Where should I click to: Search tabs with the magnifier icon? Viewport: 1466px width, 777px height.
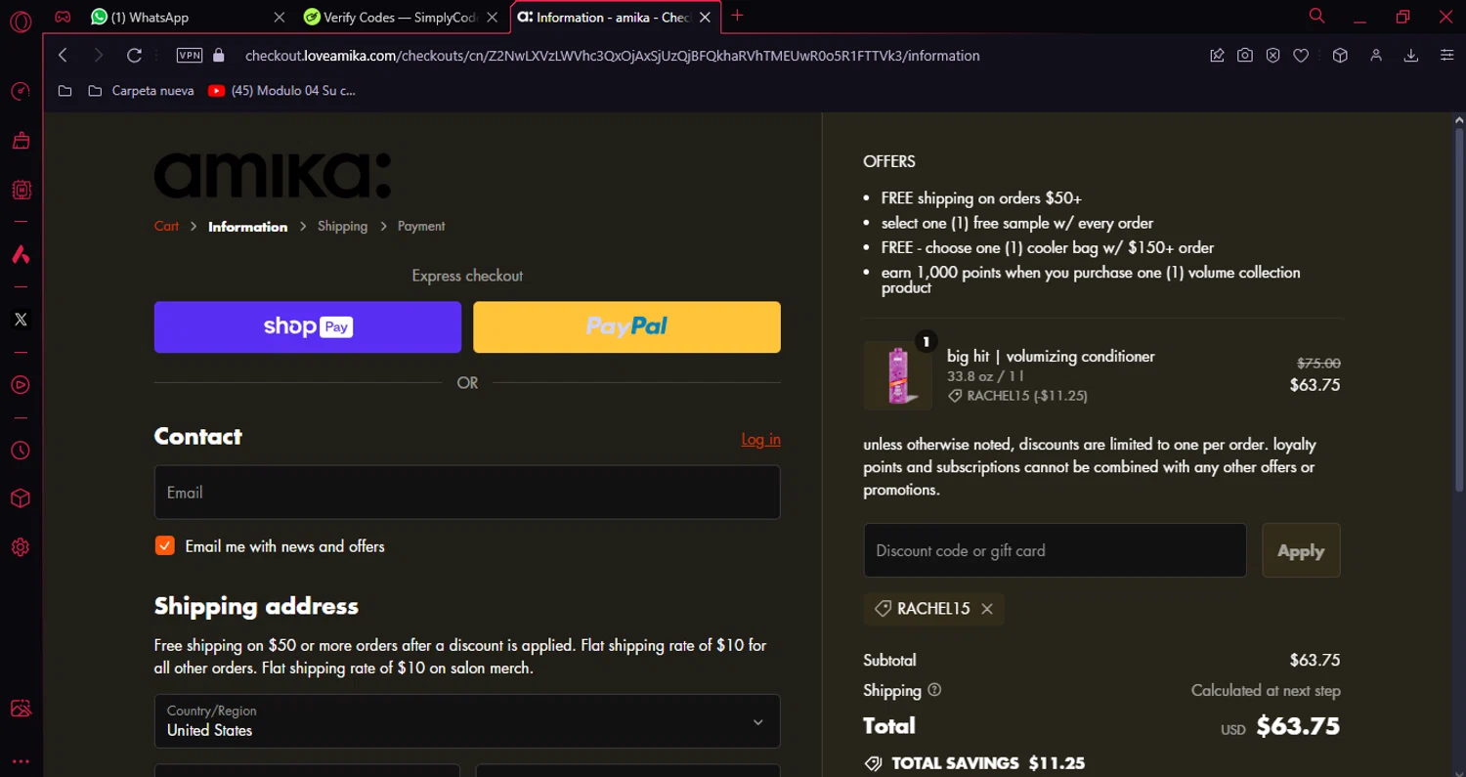1316,16
